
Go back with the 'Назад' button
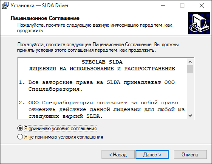[118, 155]
